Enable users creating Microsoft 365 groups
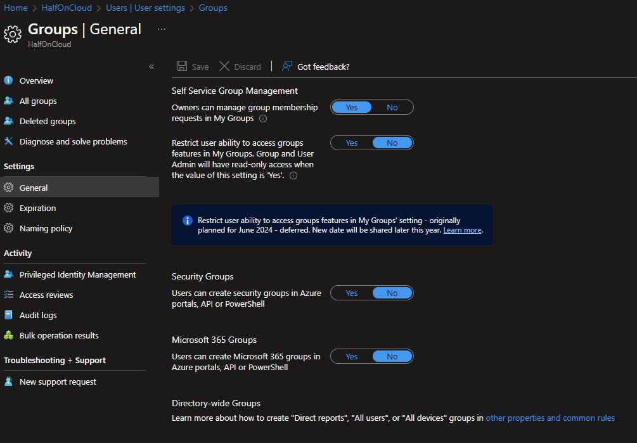This screenshot has height=443, width=637. coord(352,357)
